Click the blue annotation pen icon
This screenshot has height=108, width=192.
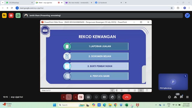coord(187,16)
